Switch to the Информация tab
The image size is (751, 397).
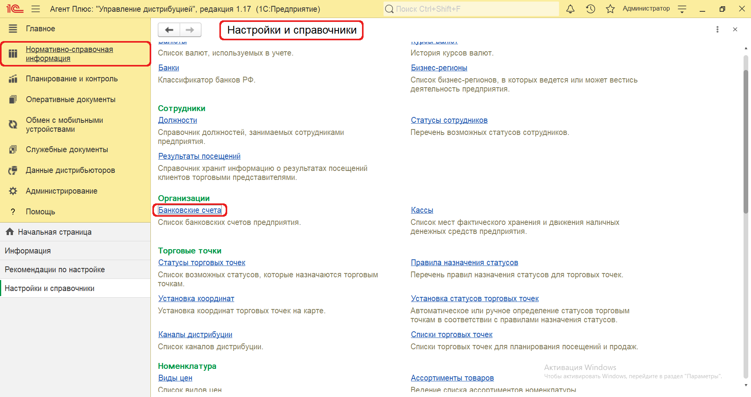pyautogui.click(x=28, y=251)
